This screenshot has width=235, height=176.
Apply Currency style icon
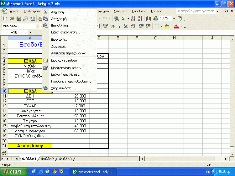point(106,26)
